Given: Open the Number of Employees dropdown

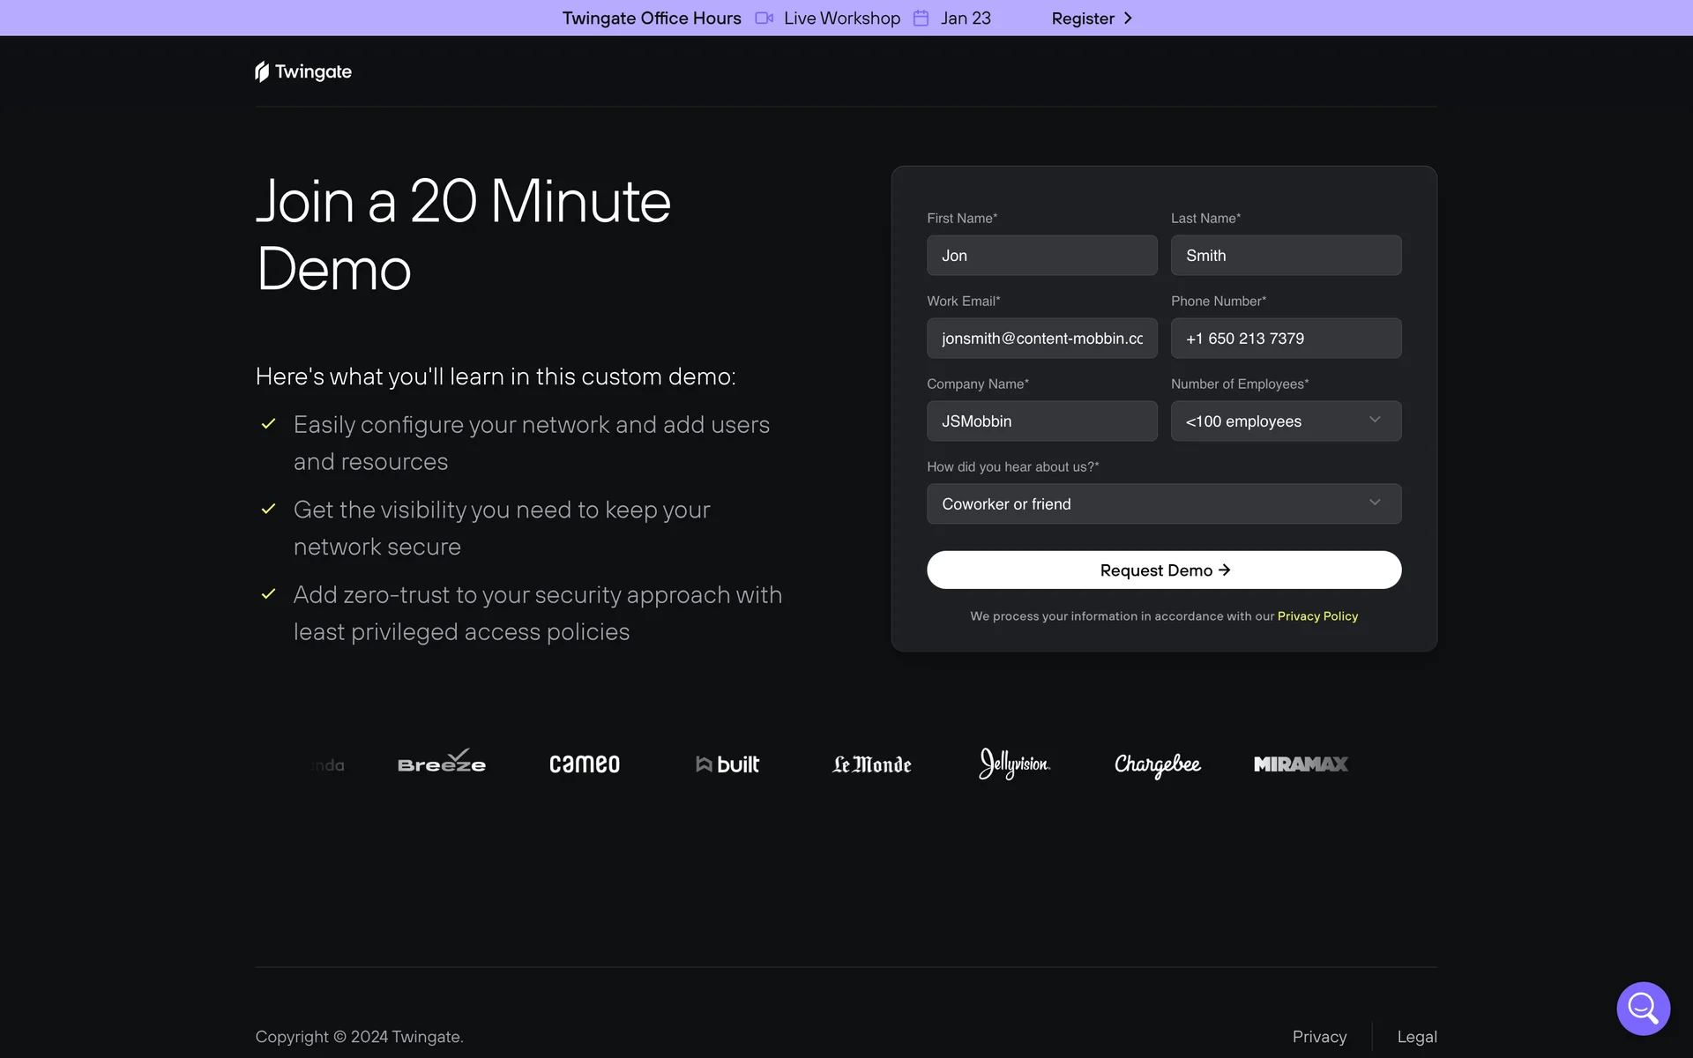Looking at the screenshot, I should (x=1286, y=421).
